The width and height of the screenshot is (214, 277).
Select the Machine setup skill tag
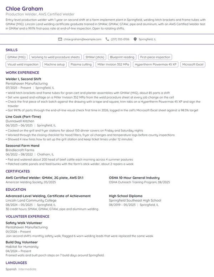[x=55, y=65]
